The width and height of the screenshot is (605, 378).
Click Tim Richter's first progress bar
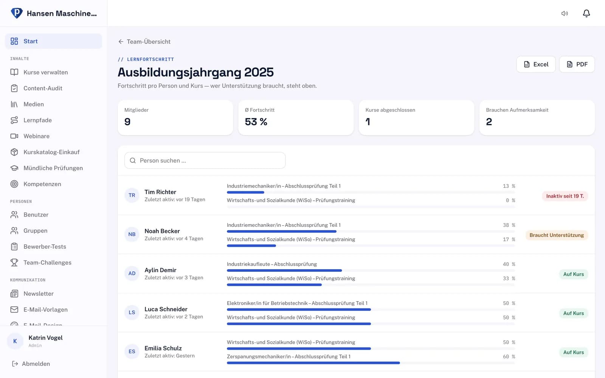coord(371,192)
